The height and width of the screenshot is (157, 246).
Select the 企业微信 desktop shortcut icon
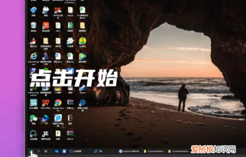pyautogui.click(x=34, y=135)
